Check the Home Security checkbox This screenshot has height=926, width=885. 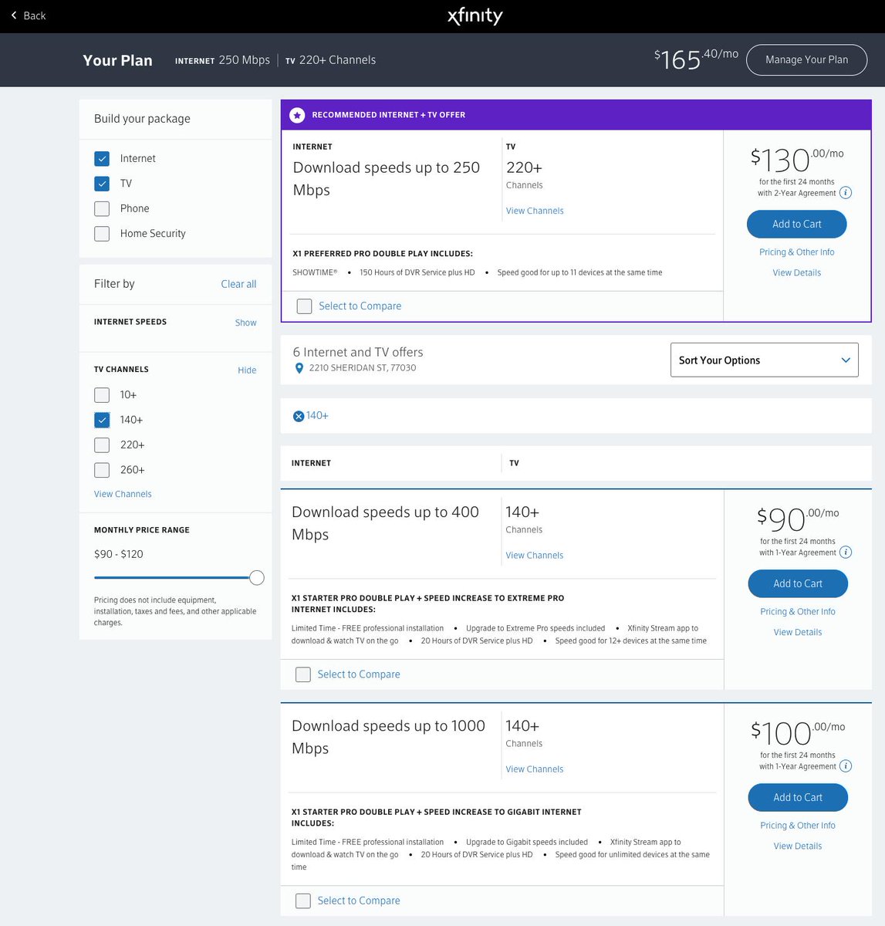click(x=102, y=233)
